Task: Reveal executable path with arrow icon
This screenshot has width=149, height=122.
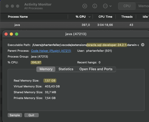Action: click(143, 45)
